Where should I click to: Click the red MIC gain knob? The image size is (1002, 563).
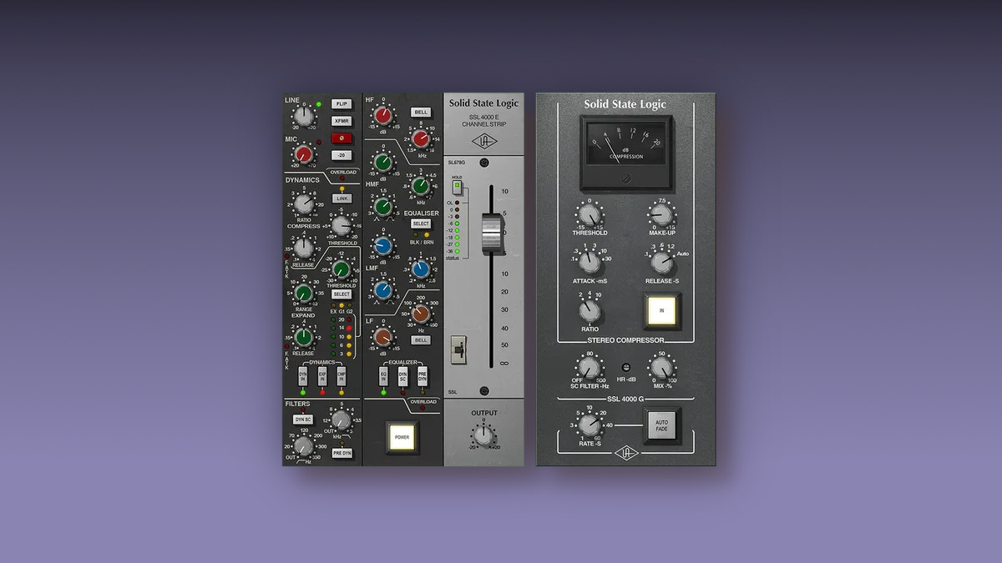[305, 154]
